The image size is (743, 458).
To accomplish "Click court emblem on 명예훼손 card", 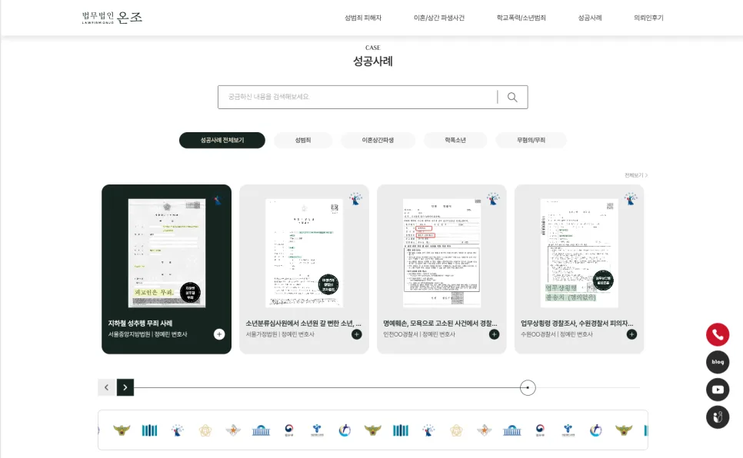I will pyautogui.click(x=493, y=198).
